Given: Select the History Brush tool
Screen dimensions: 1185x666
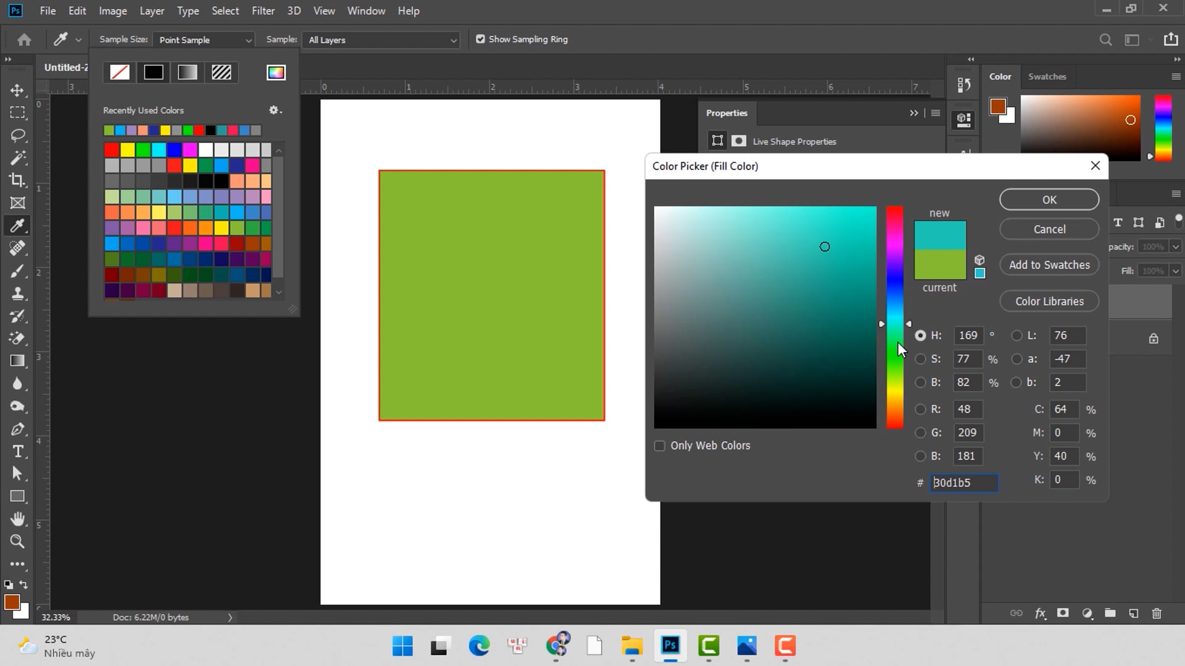Looking at the screenshot, I should (17, 316).
